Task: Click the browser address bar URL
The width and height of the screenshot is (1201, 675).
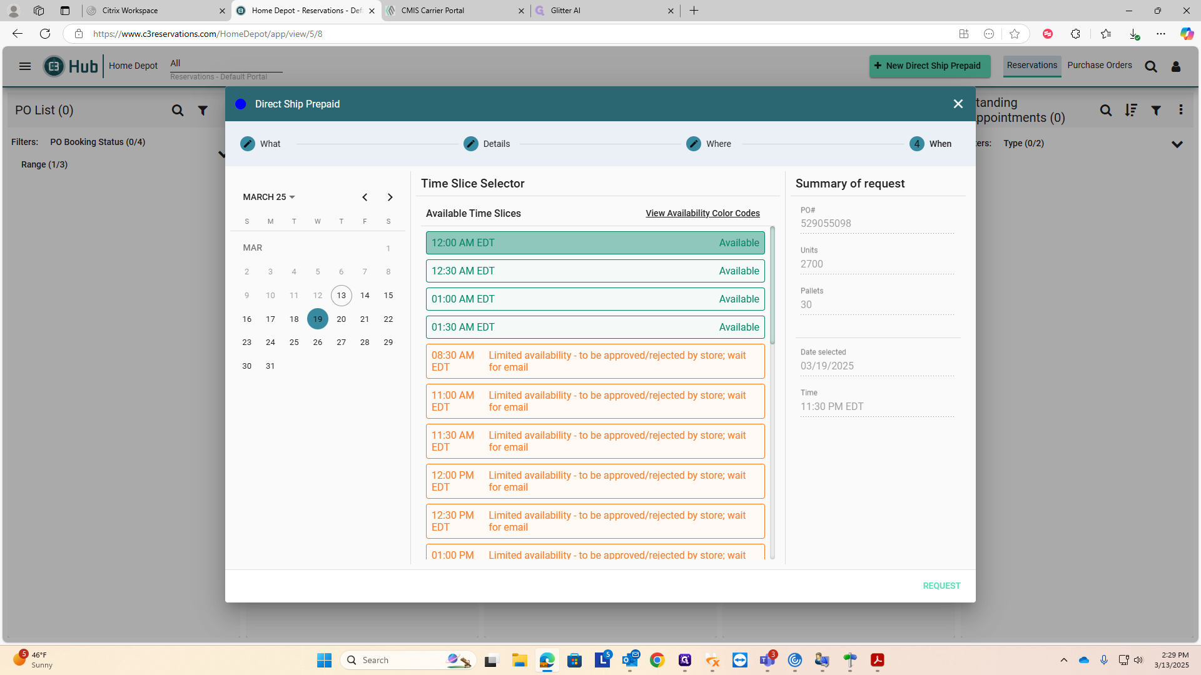Action: [208, 34]
